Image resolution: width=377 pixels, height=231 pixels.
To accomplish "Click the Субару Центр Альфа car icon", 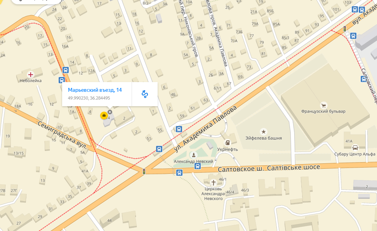I will (x=355, y=148).
